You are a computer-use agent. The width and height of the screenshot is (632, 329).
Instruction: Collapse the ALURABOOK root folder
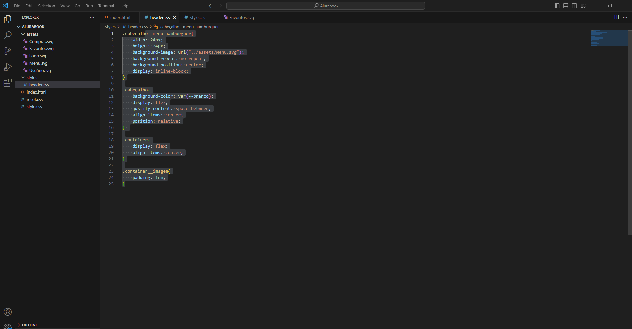click(x=19, y=27)
